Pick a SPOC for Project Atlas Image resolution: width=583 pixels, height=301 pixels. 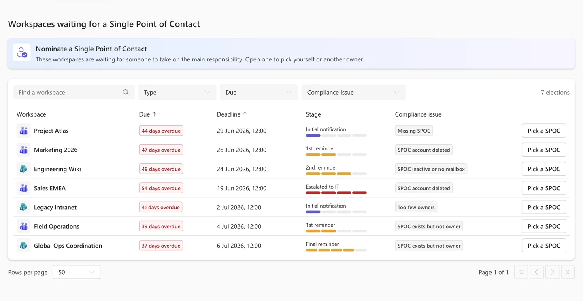(544, 131)
